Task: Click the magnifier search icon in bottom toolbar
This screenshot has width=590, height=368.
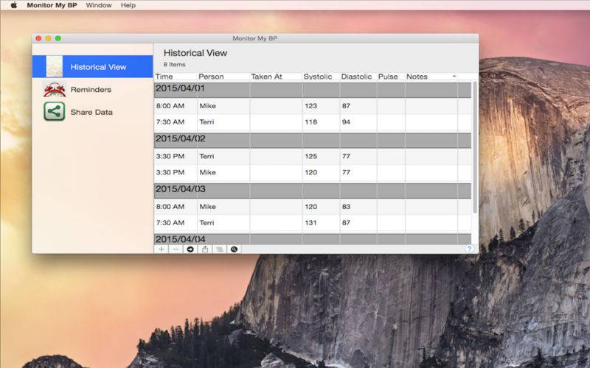Action: [234, 250]
